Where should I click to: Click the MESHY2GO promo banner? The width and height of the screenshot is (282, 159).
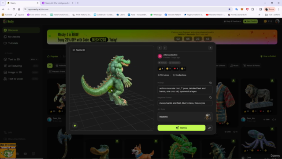(162, 37)
